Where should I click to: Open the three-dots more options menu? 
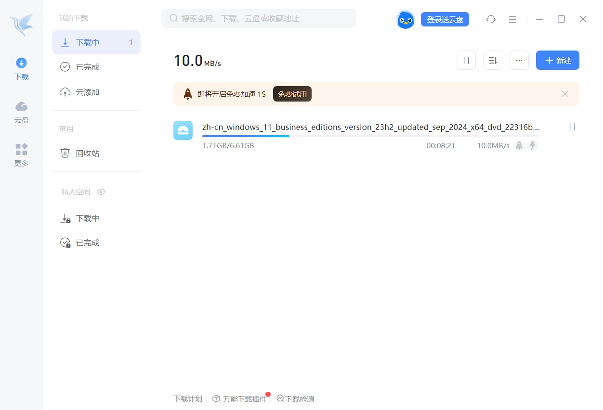coord(519,61)
